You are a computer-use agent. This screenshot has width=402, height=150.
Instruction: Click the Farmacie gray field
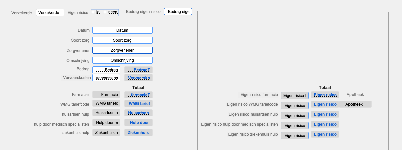point(106,95)
